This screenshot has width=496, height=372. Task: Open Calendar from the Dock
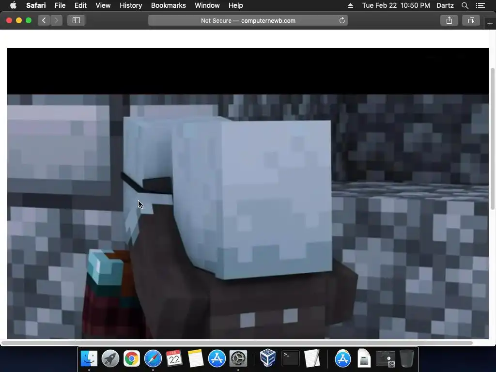pos(174,358)
